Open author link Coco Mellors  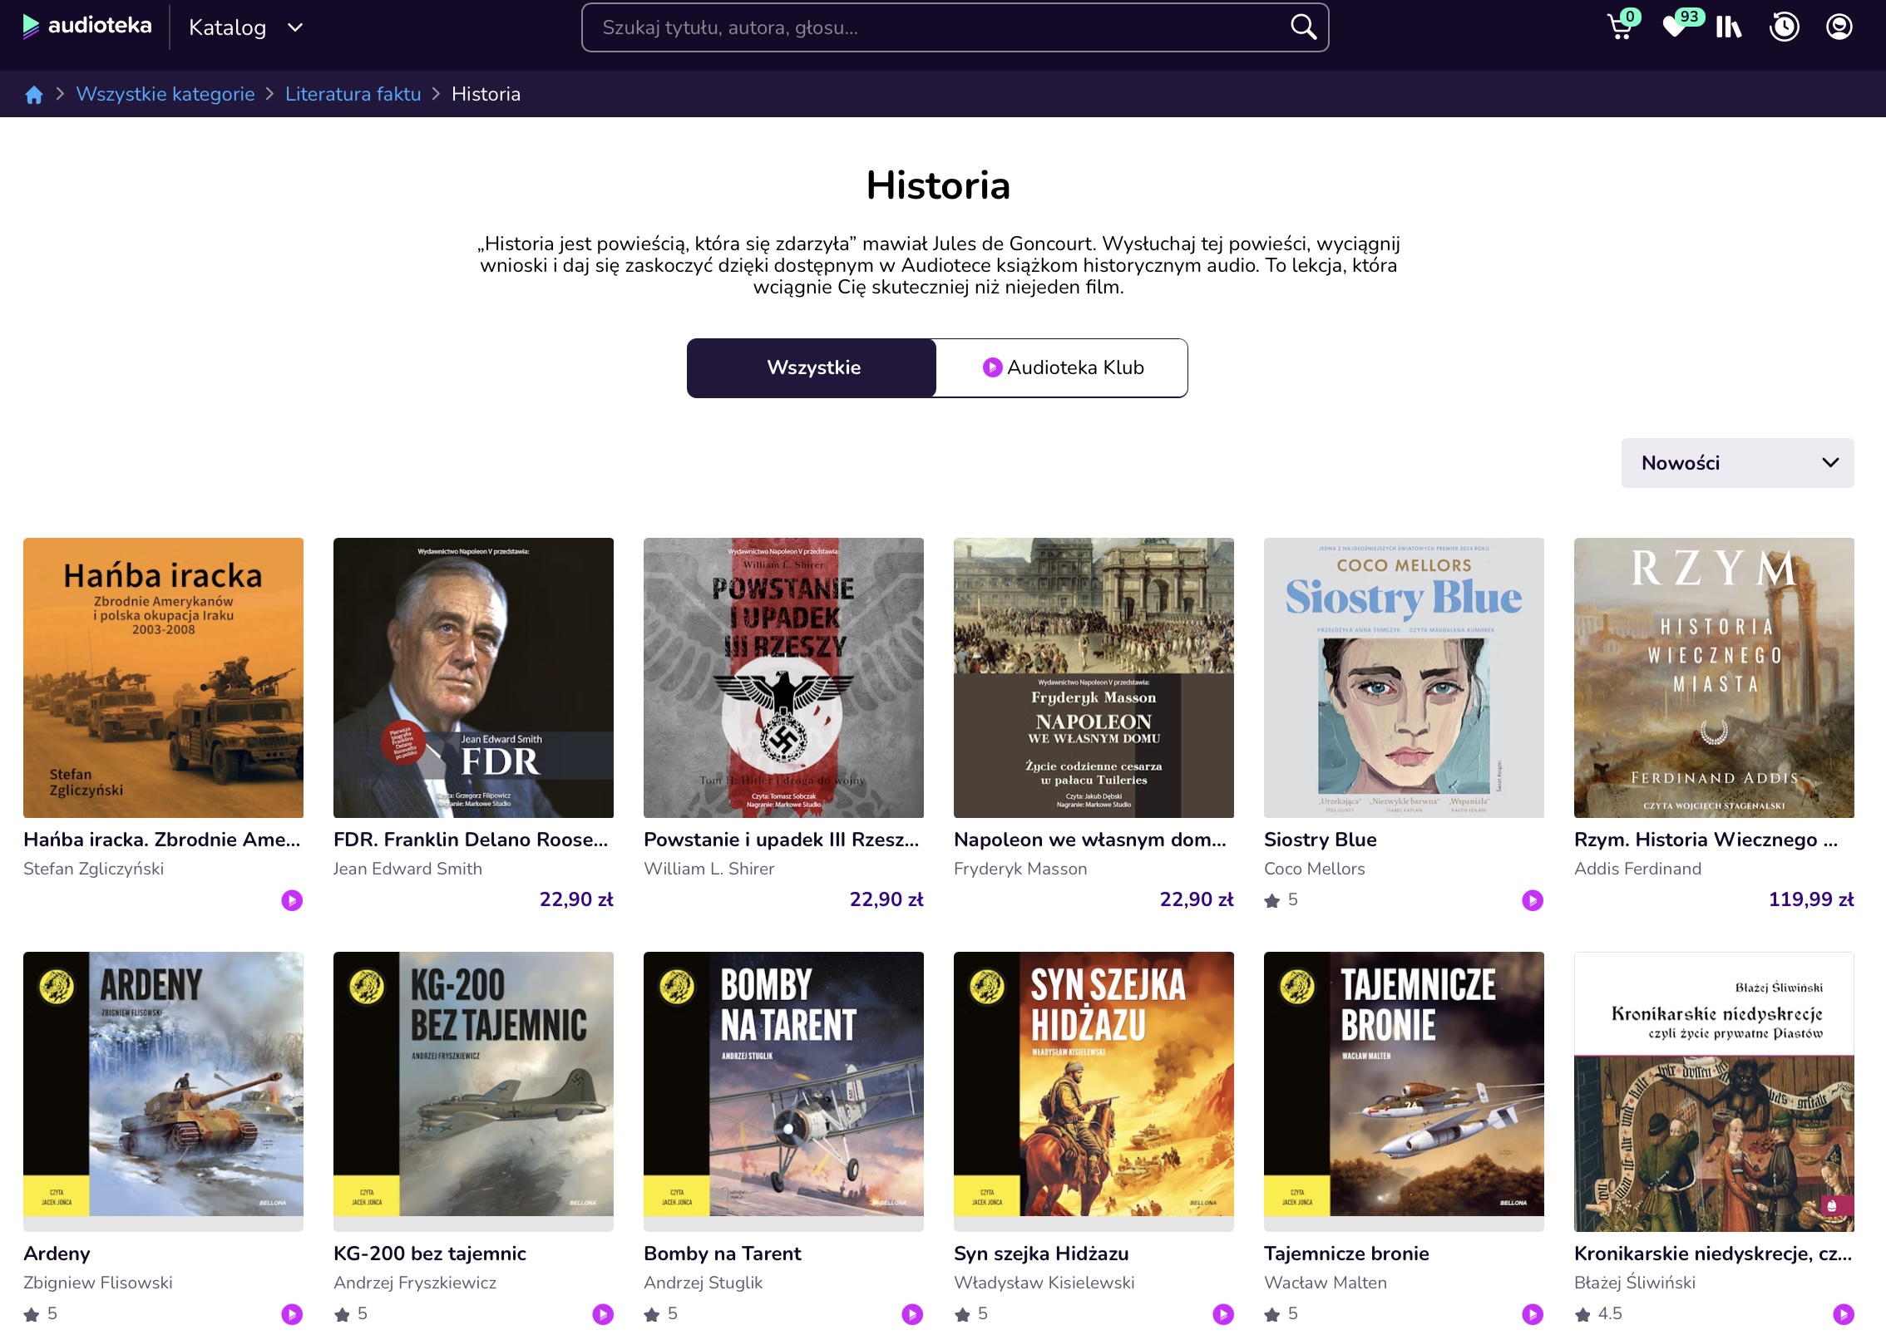tap(1315, 869)
